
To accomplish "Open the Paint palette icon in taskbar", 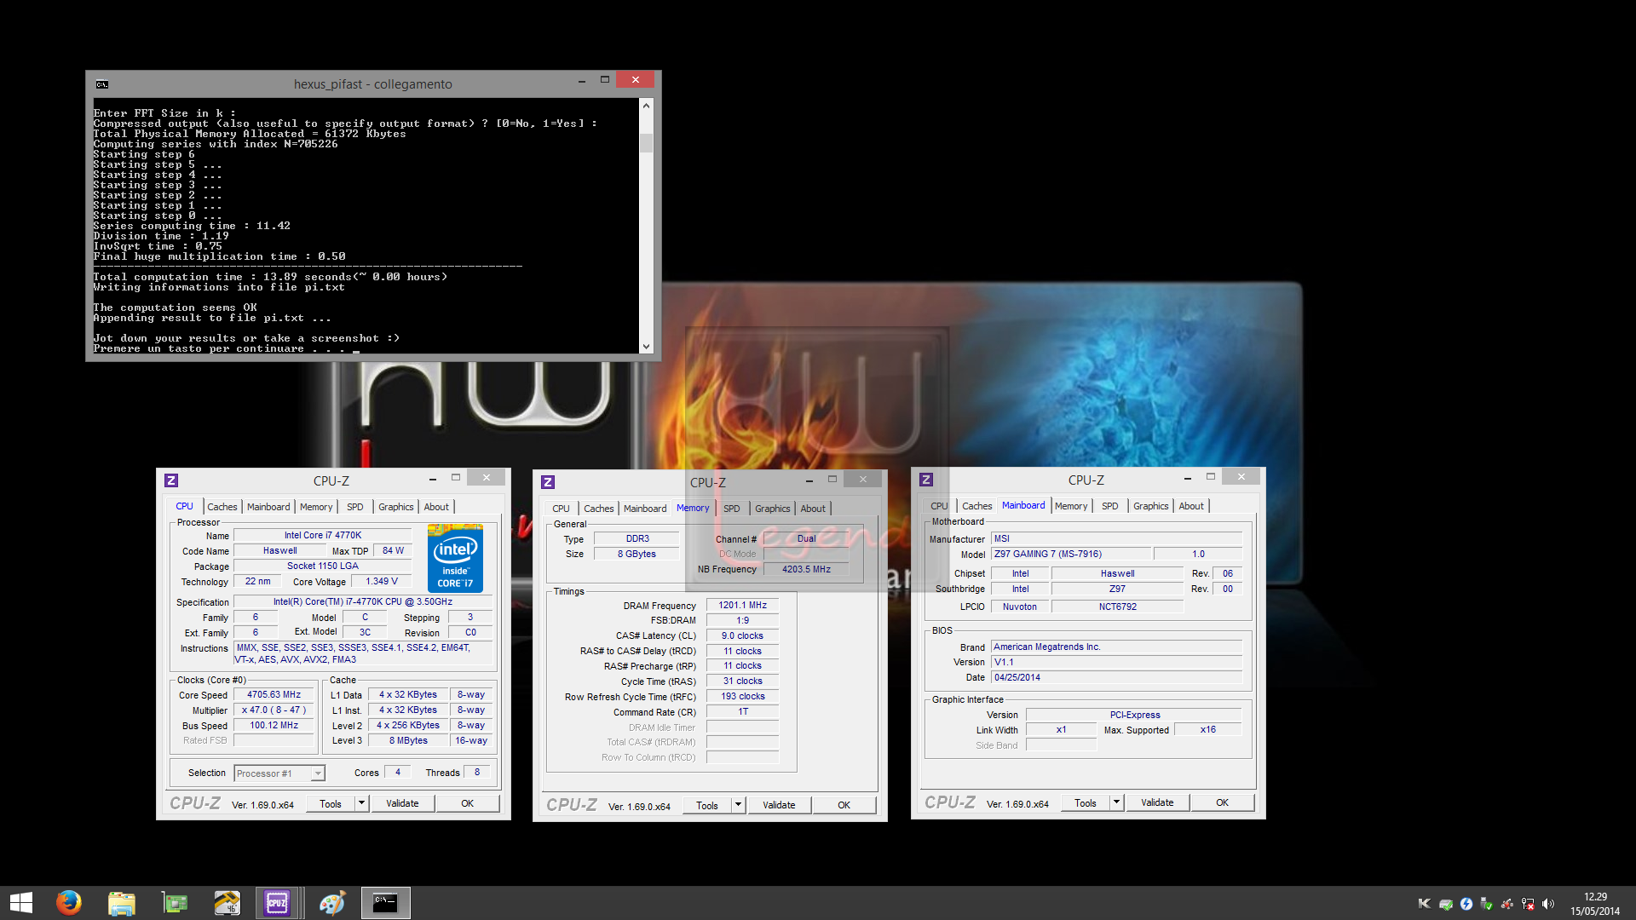I will click(332, 903).
